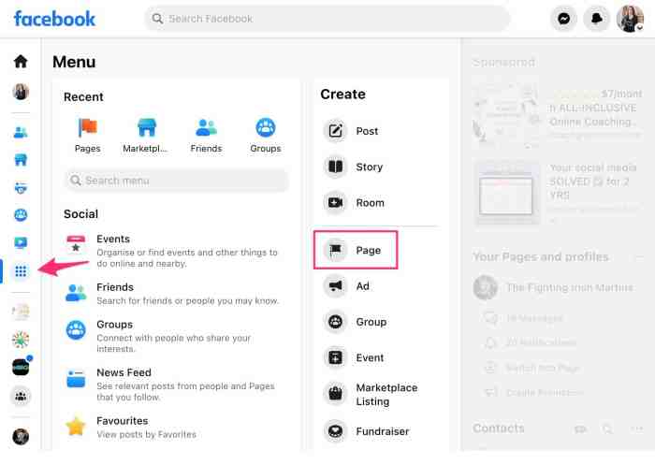
Task: Open Watch icon in left sidebar
Action: coord(21,242)
